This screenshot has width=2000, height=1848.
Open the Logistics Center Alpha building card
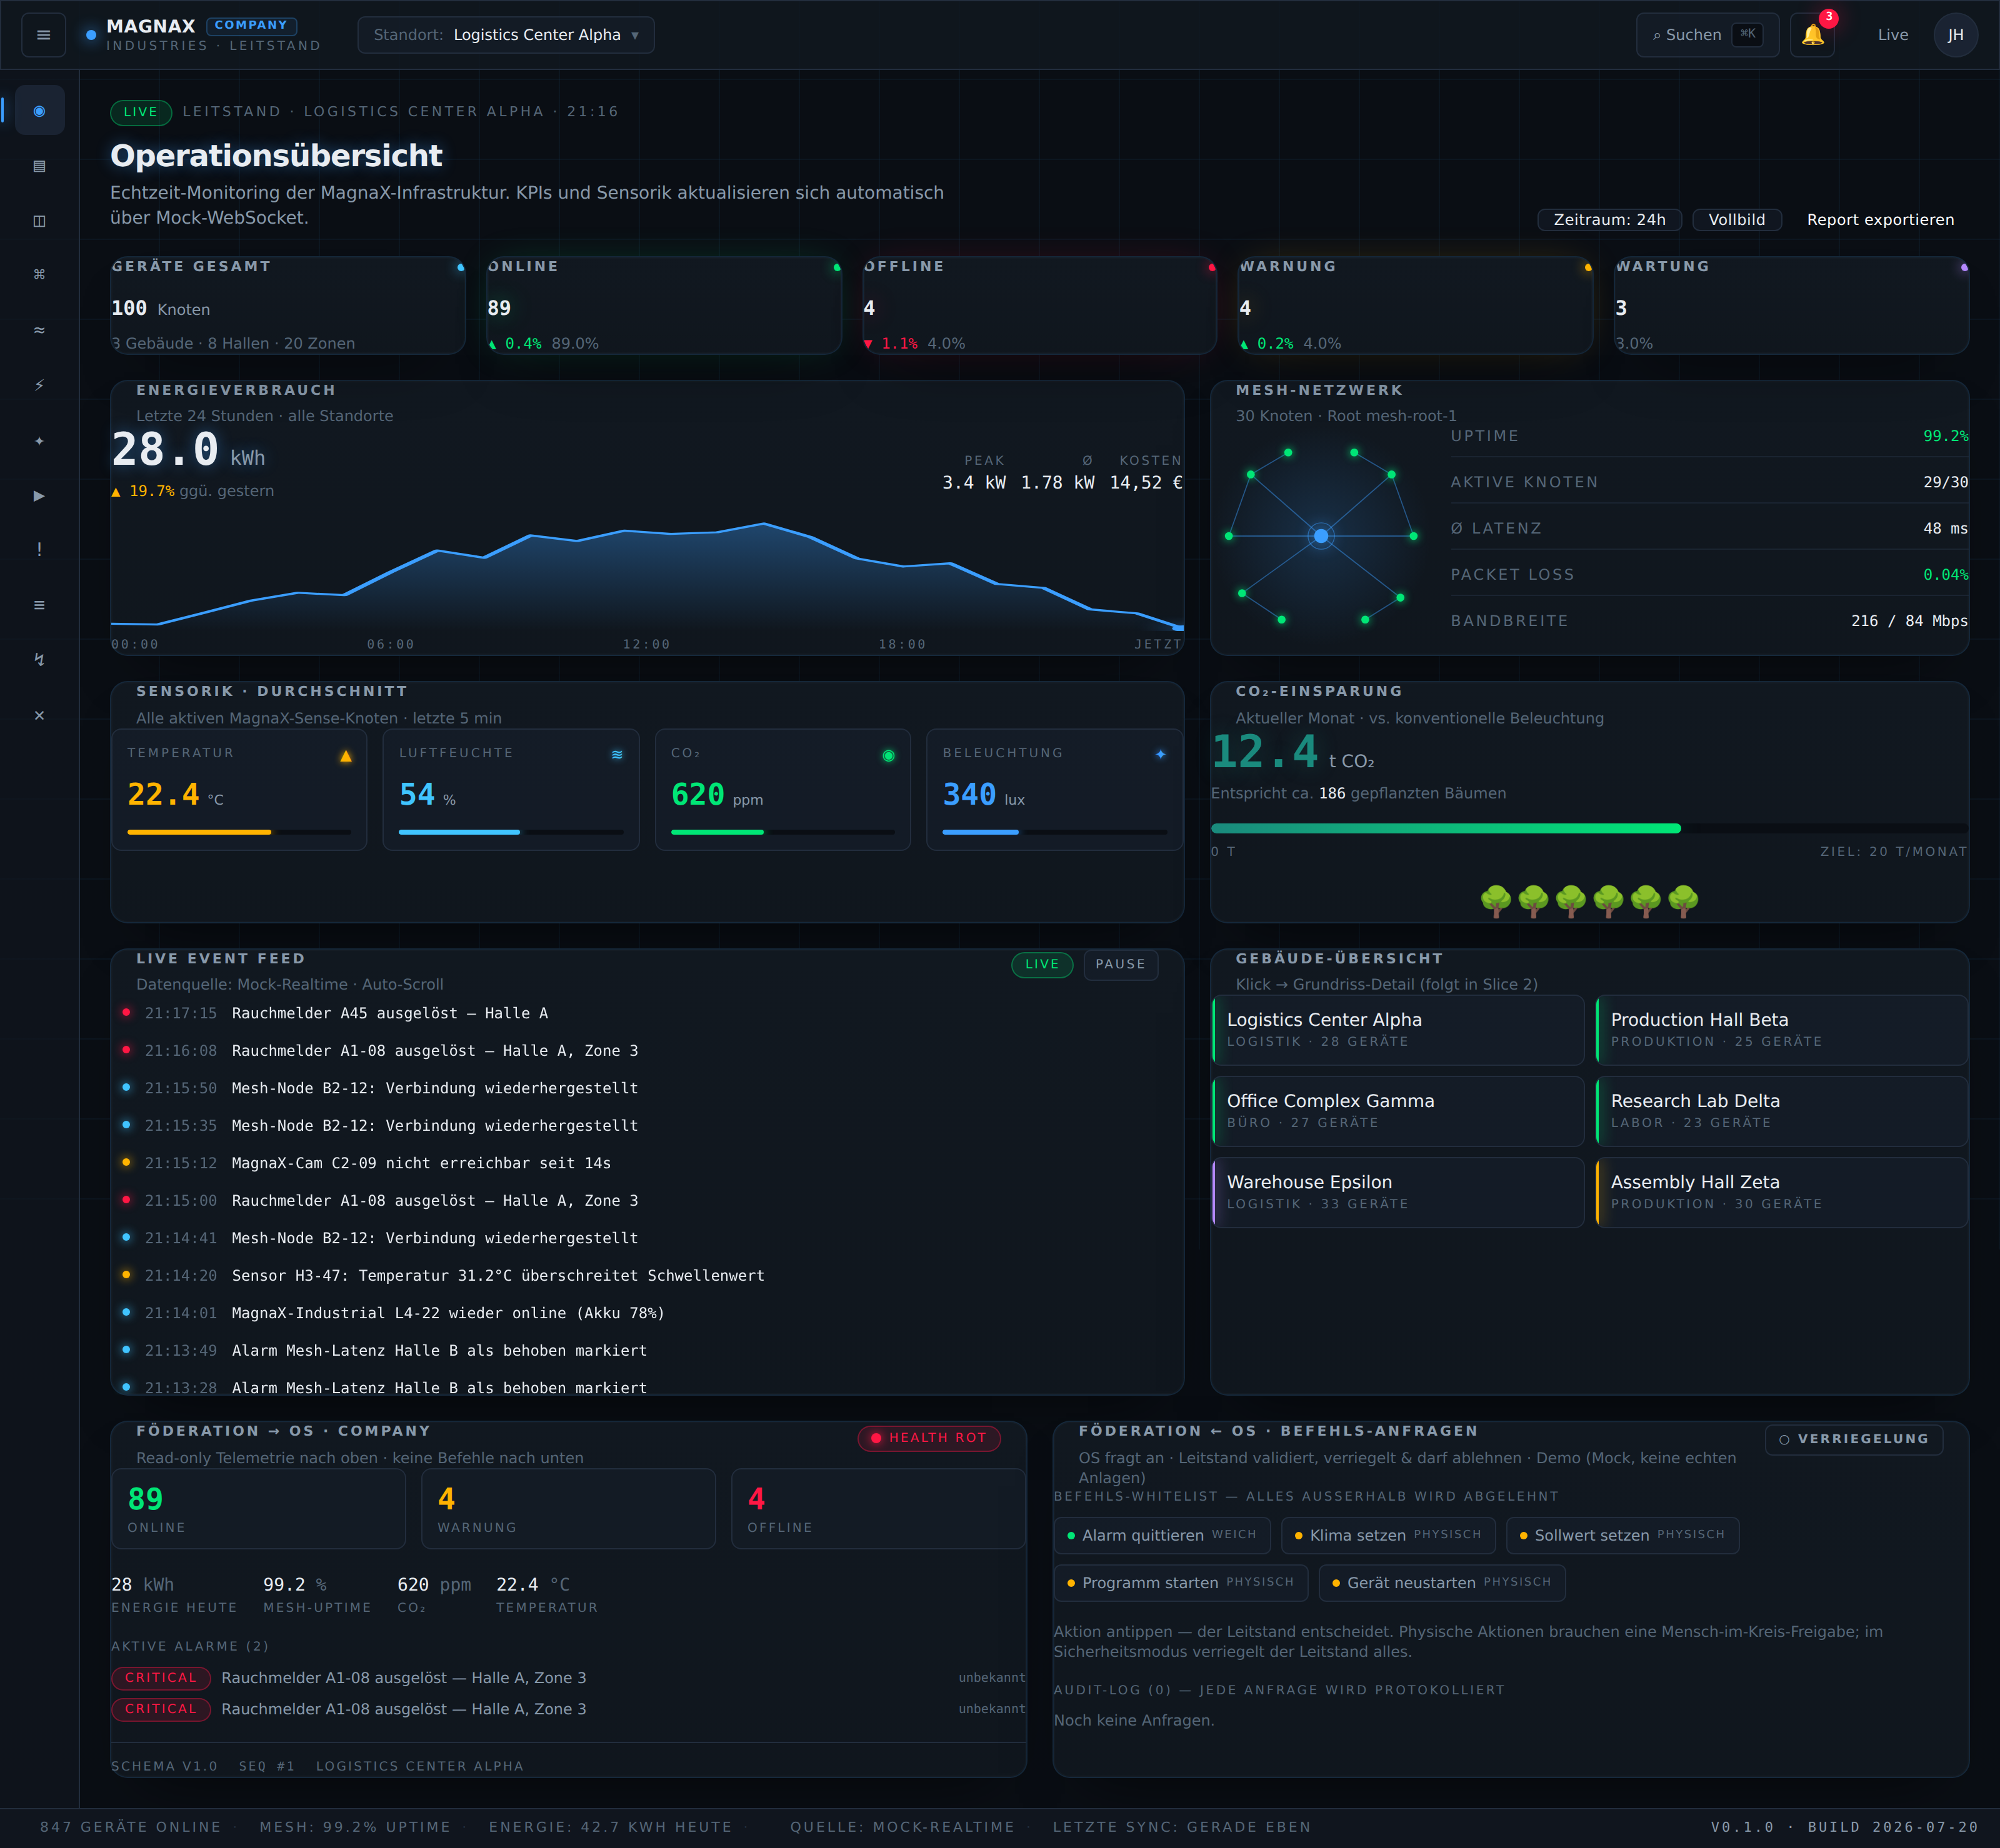1397,1030
